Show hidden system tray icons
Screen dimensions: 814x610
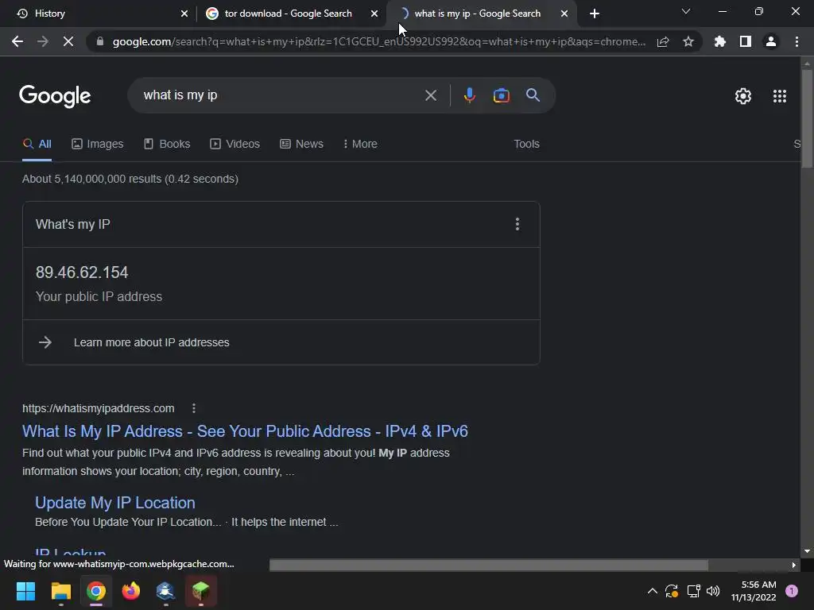(x=653, y=591)
